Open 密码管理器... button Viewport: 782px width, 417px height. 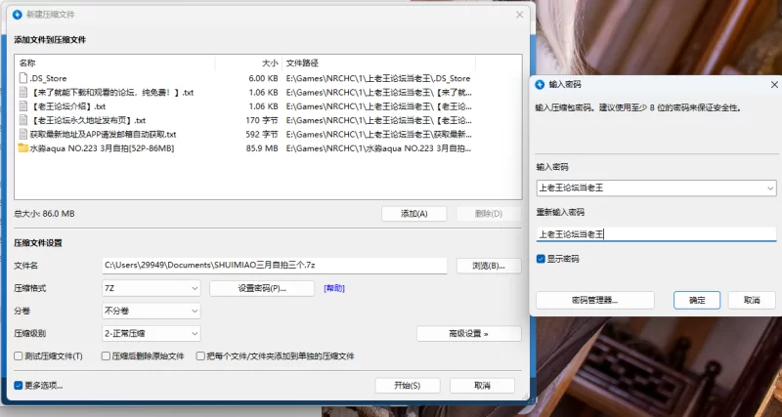[595, 300]
